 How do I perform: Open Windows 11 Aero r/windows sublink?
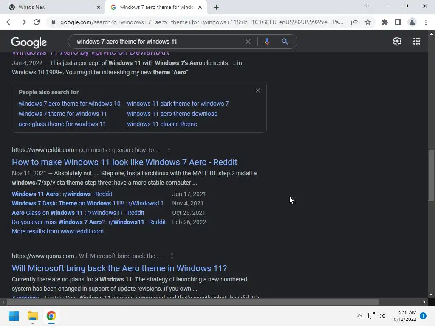click(x=62, y=194)
